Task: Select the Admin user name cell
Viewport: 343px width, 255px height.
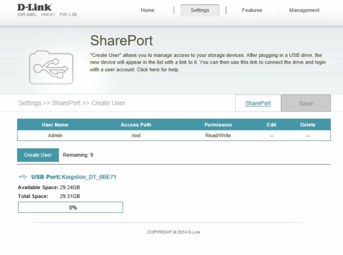Action: point(55,135)
